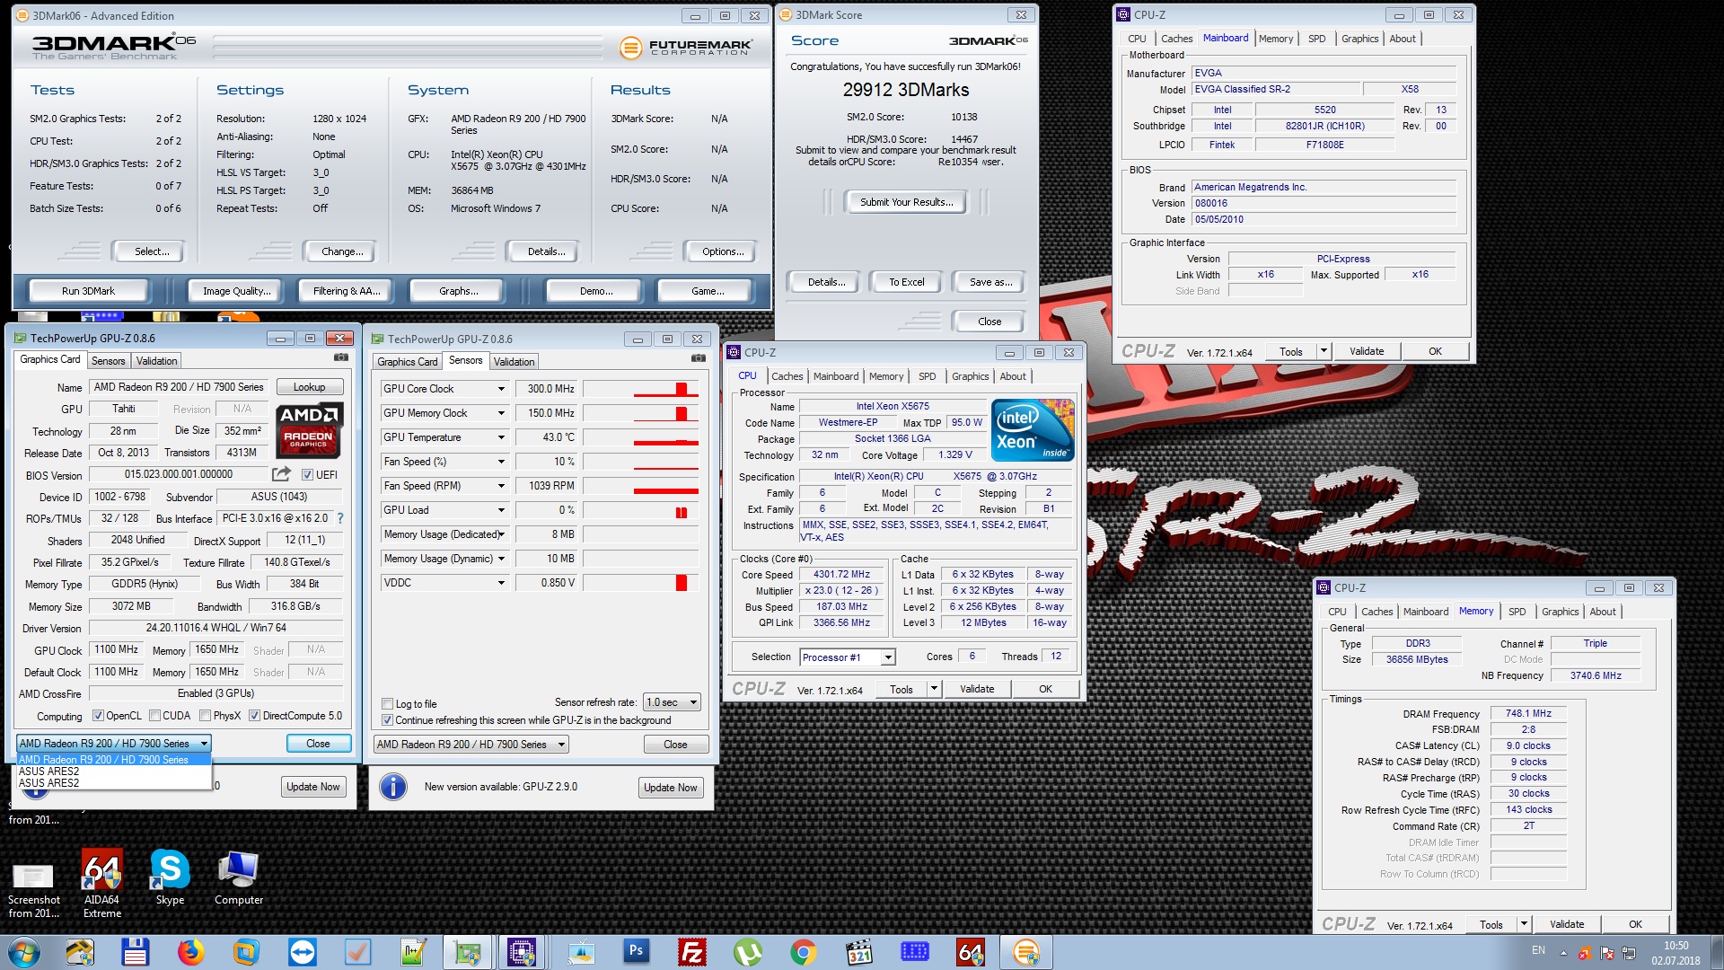1724x970 pixels.
Task: Click the Run 3DMark button
Action: [88, 291]
